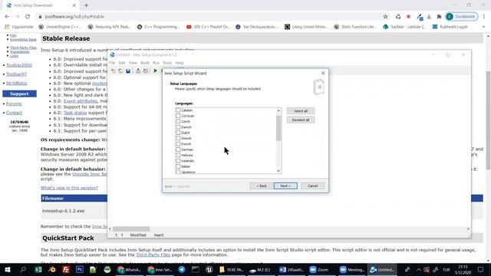Show hidden system tray icons

(419, 269)
